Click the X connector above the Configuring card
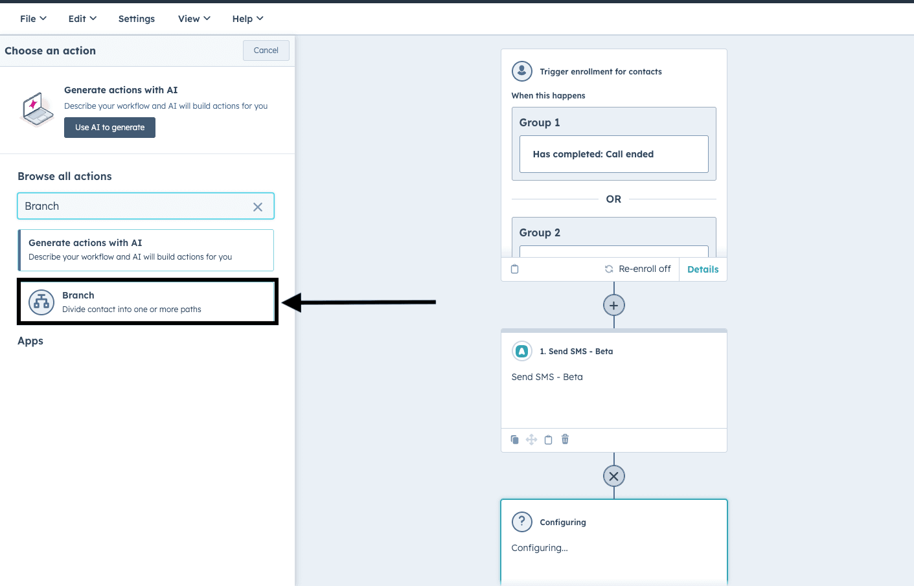 613,477
